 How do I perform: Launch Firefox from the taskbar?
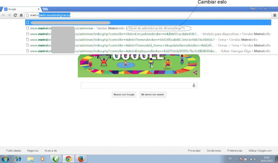pos(81,159)
